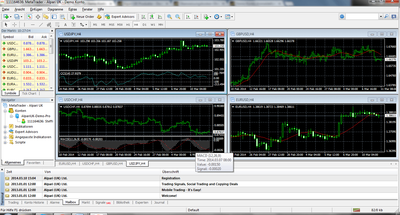Image resolution: width=400 pixels, height=215 pixels.
Task: Open the Arrows tool dropdown arrow
Action: point(86,25)
